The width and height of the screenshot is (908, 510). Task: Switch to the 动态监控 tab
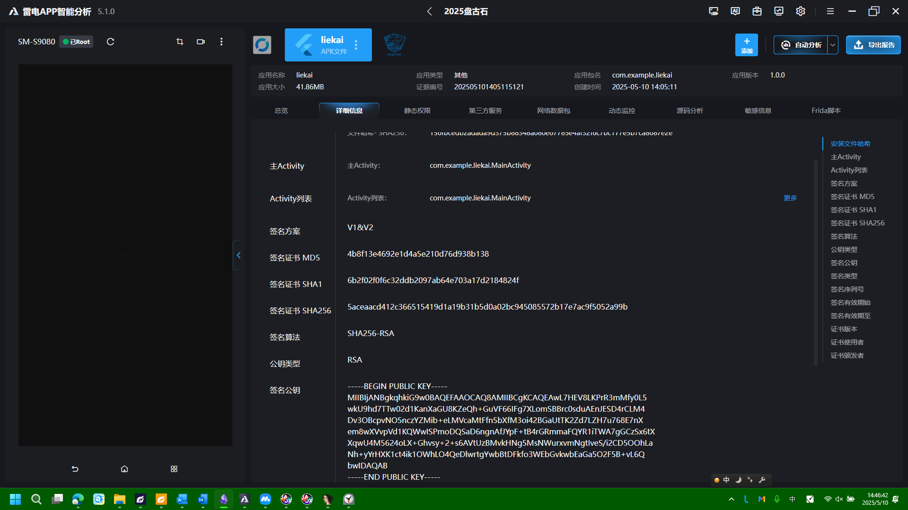pyautogui.click(x=622, y=111)
